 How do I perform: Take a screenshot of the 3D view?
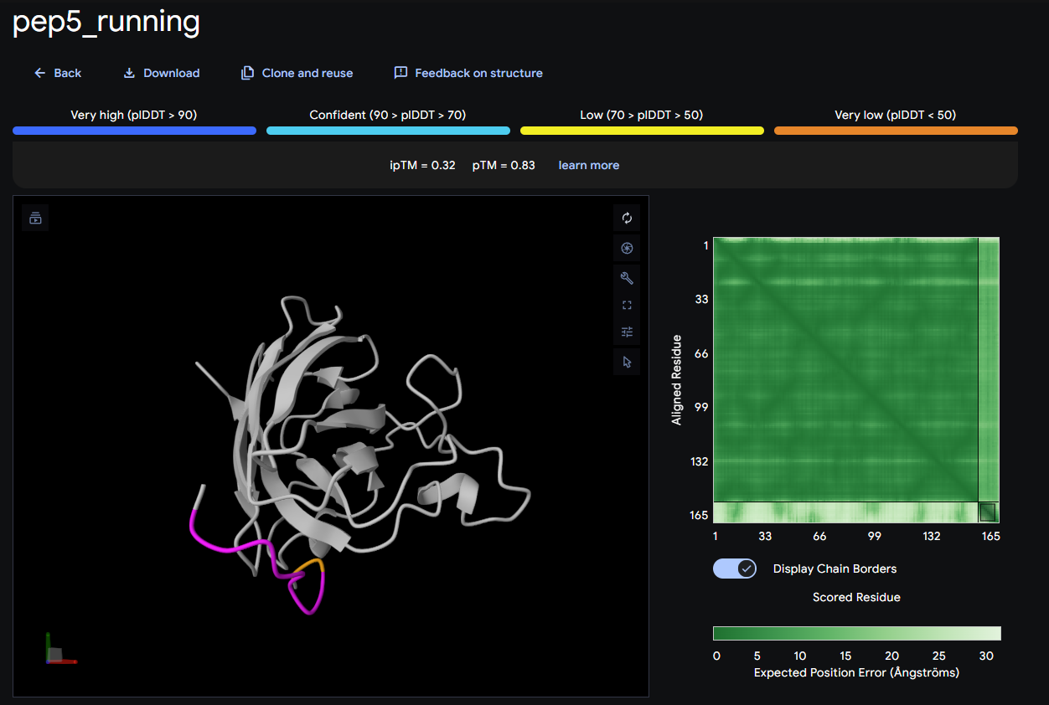pyautogui.click(x=627, y=248)
